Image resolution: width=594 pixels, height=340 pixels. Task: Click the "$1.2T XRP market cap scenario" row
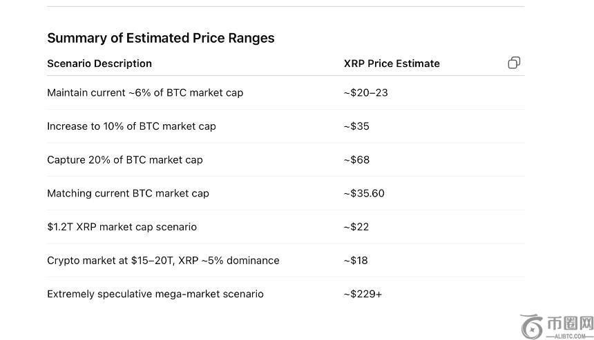pyautogui.click(x=122, y=227)
